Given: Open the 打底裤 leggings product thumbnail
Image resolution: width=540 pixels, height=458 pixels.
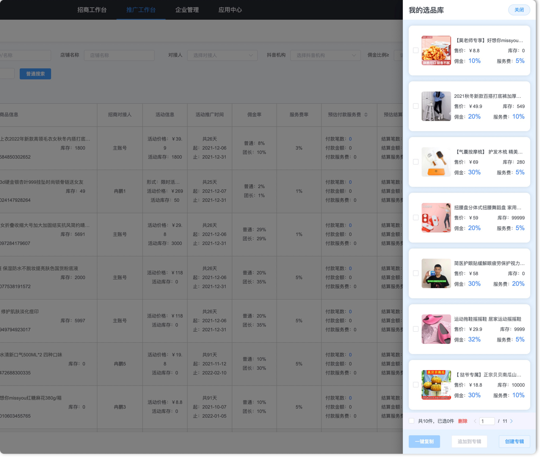Looking at the screenshot, I should click(436, 106).
